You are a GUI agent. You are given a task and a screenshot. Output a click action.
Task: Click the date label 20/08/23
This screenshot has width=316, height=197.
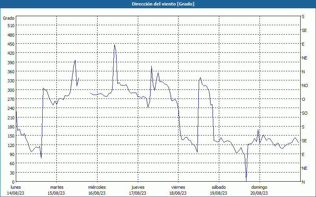click(x=260, y=193)
